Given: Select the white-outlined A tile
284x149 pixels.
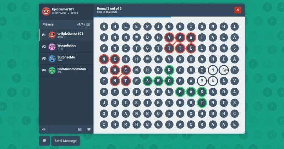Looking at the screenshot, I should [x=213, y=81].
